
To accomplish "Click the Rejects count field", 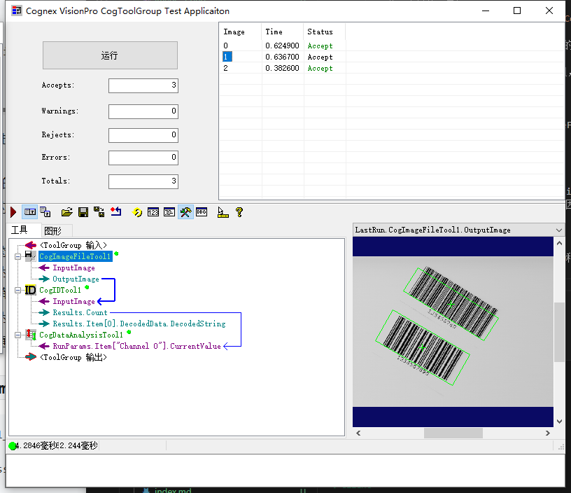I will 143,135.
